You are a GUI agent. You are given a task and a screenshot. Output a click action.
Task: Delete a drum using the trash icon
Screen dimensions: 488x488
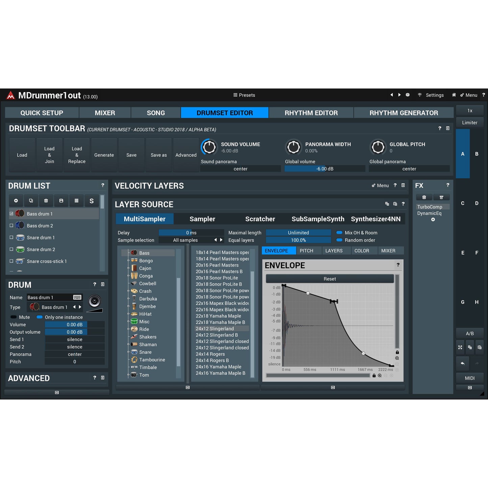46,200
